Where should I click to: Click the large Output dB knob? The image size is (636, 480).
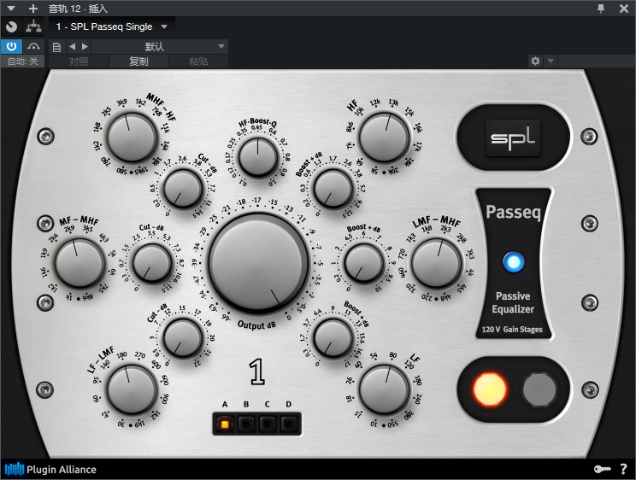pos(259,264)
